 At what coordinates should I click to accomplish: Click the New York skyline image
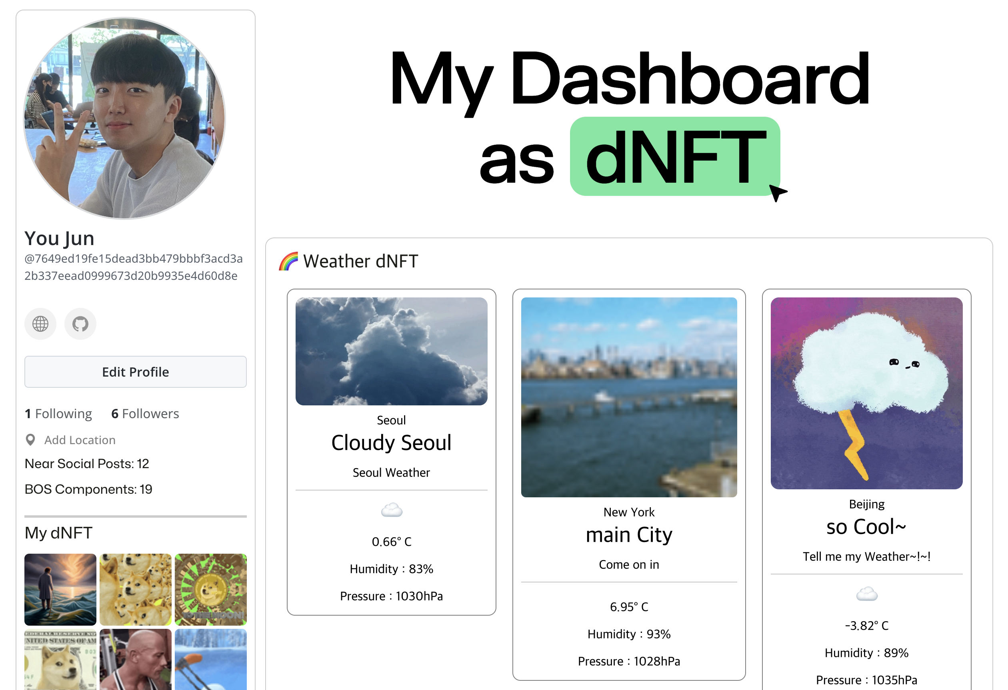click(x=629, y=397)
